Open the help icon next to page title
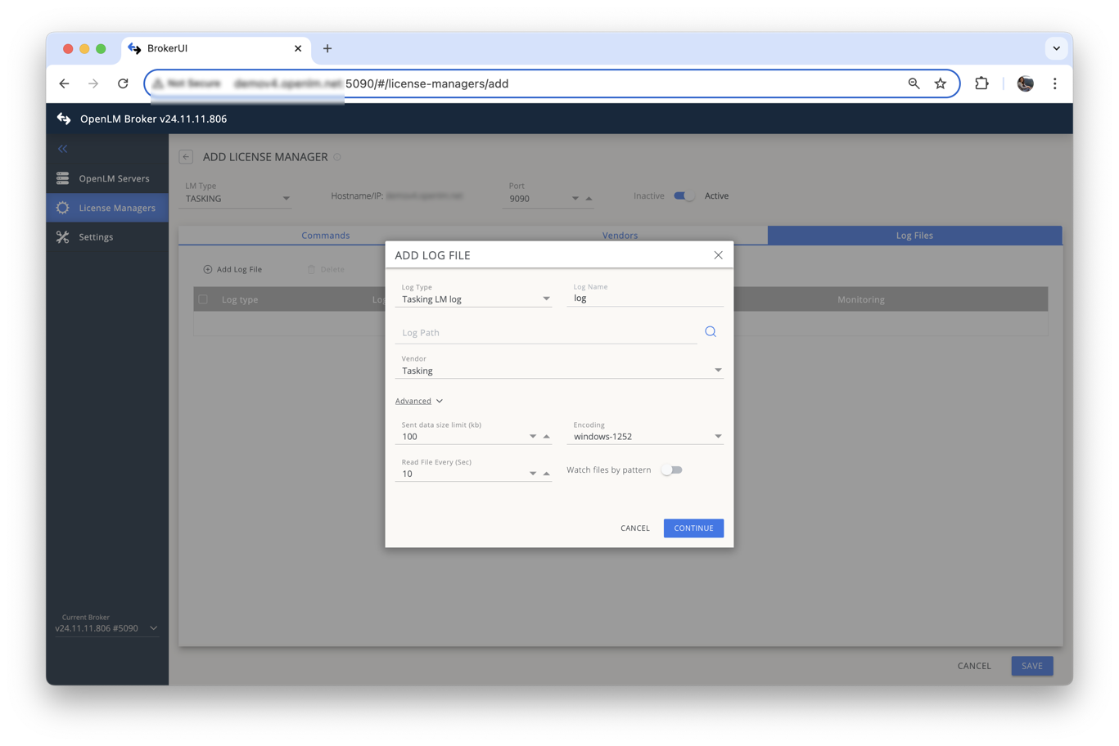 tap(336, 156)
